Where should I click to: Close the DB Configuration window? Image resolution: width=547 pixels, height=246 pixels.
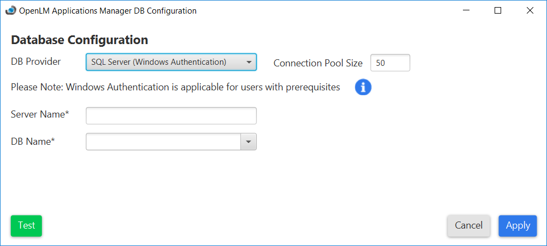[530, 10]
